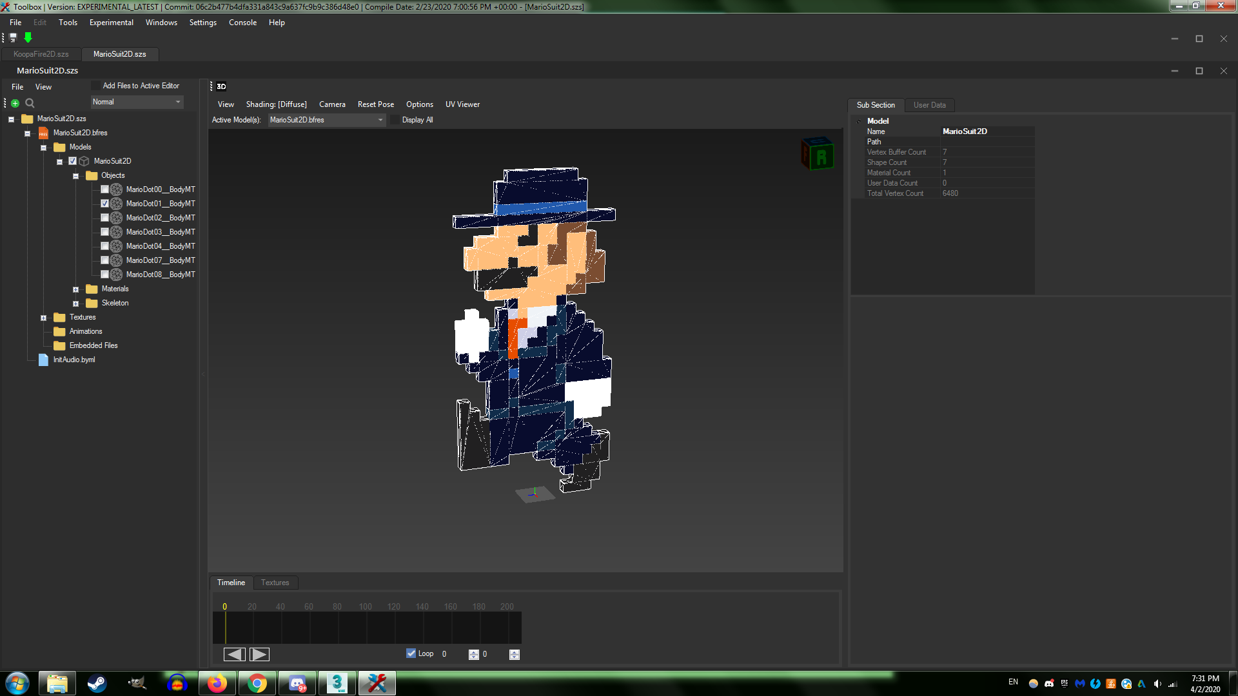Click the InitAudio.byml document icon

point(43,360)
